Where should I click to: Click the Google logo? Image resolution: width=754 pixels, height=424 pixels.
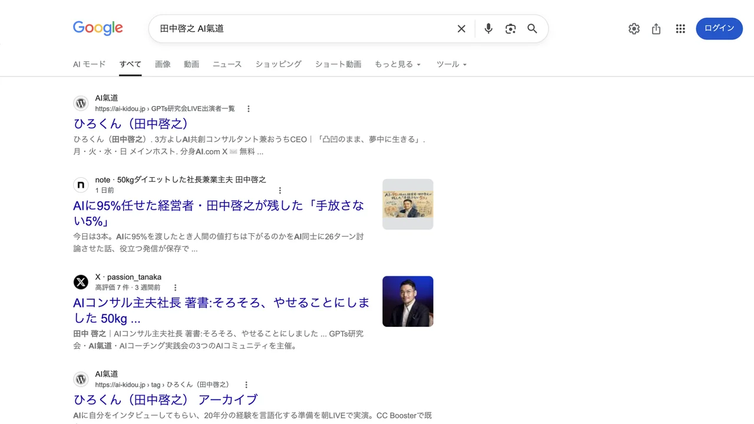pyautogui.click(x=98, y=28)
